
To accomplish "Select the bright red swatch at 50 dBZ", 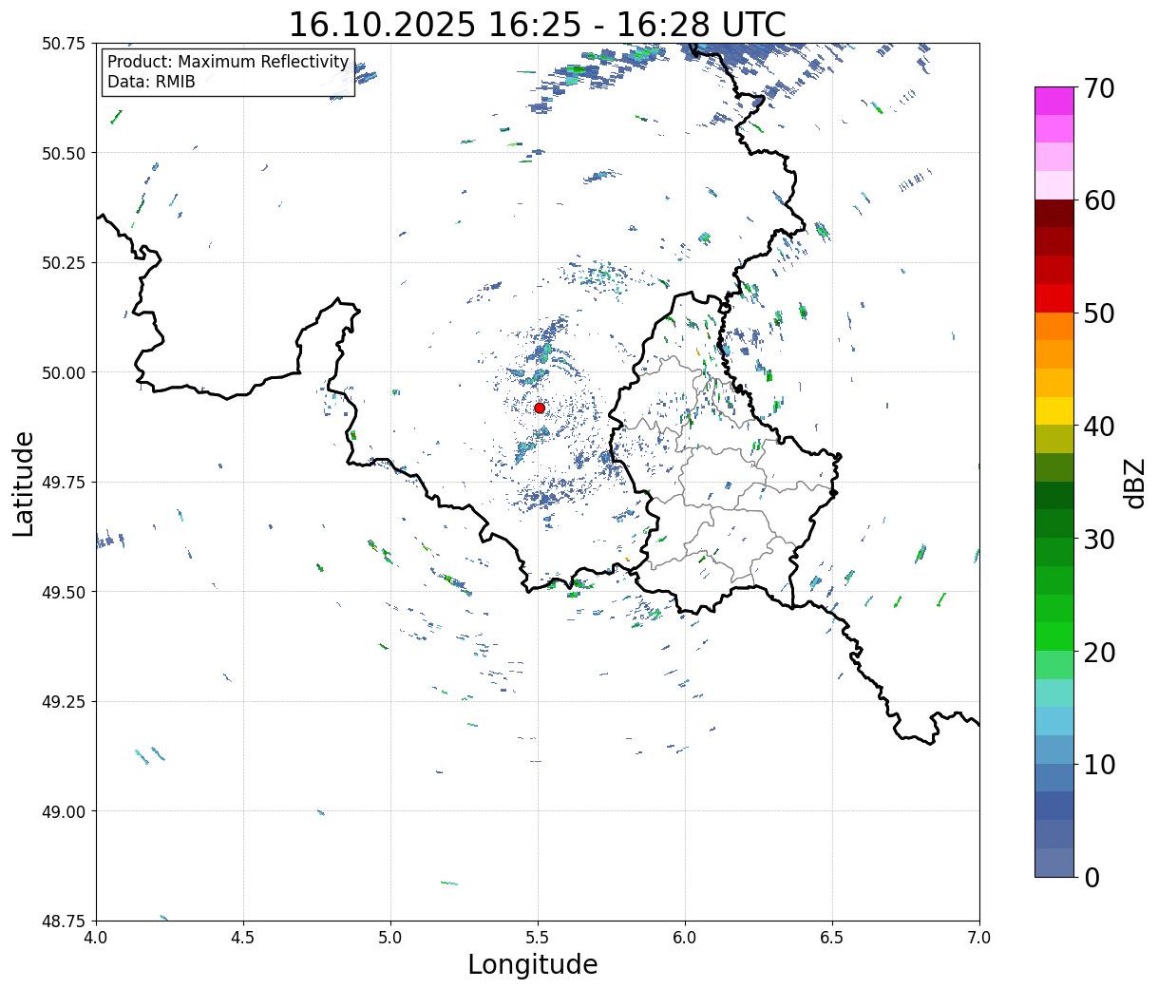I will 1054,298.
